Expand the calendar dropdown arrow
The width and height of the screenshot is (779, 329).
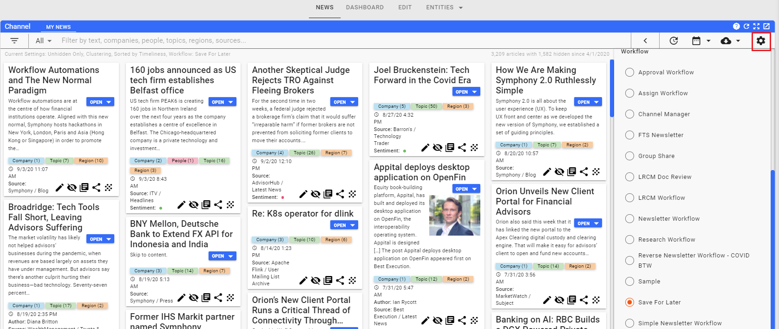tap(708, 41)
